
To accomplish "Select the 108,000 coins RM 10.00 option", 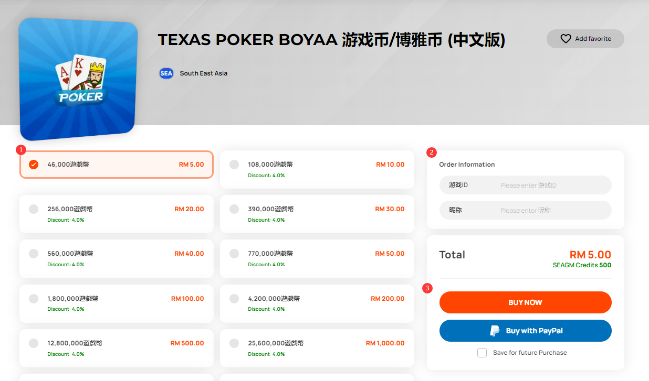I will click(317, 169).
